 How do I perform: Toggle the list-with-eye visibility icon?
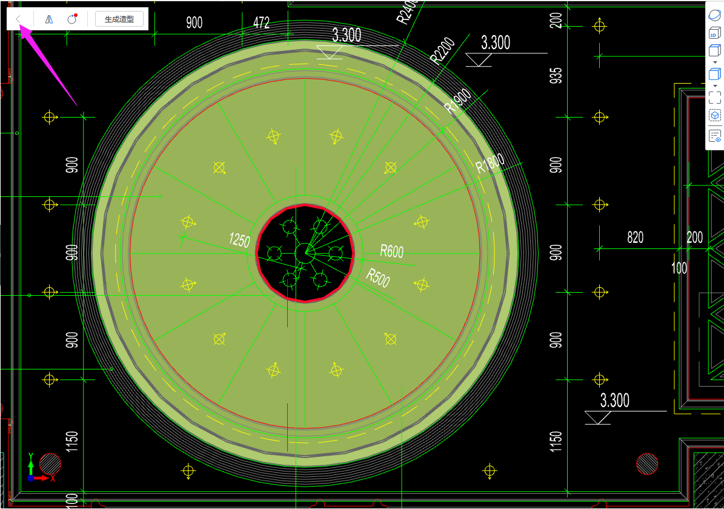[715, 135]
